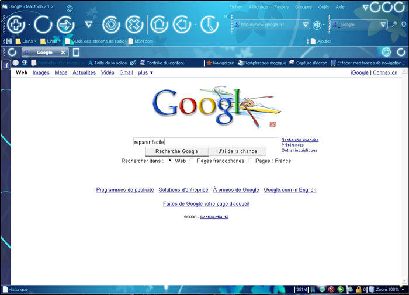Open the Actualités link
The height and width of the screenshot is (295, 409).
tap(84, 73)
